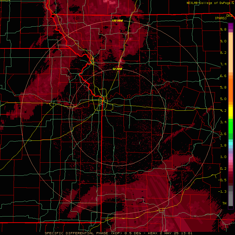This screenshot has width=235, height=235.
Task: Click the 9.8 value on the color scale
Action: coord(223,30)
